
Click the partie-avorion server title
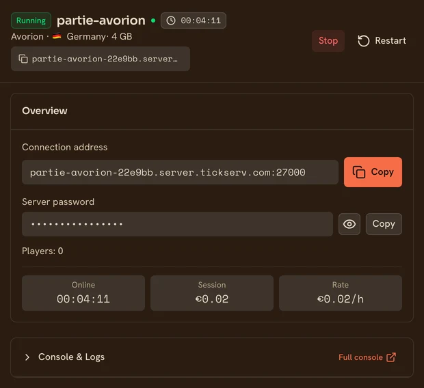point(101,20)
